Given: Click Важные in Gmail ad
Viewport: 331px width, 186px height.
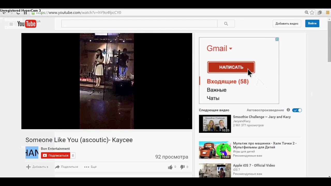Looking at the screenshot, I should point(216,90).
